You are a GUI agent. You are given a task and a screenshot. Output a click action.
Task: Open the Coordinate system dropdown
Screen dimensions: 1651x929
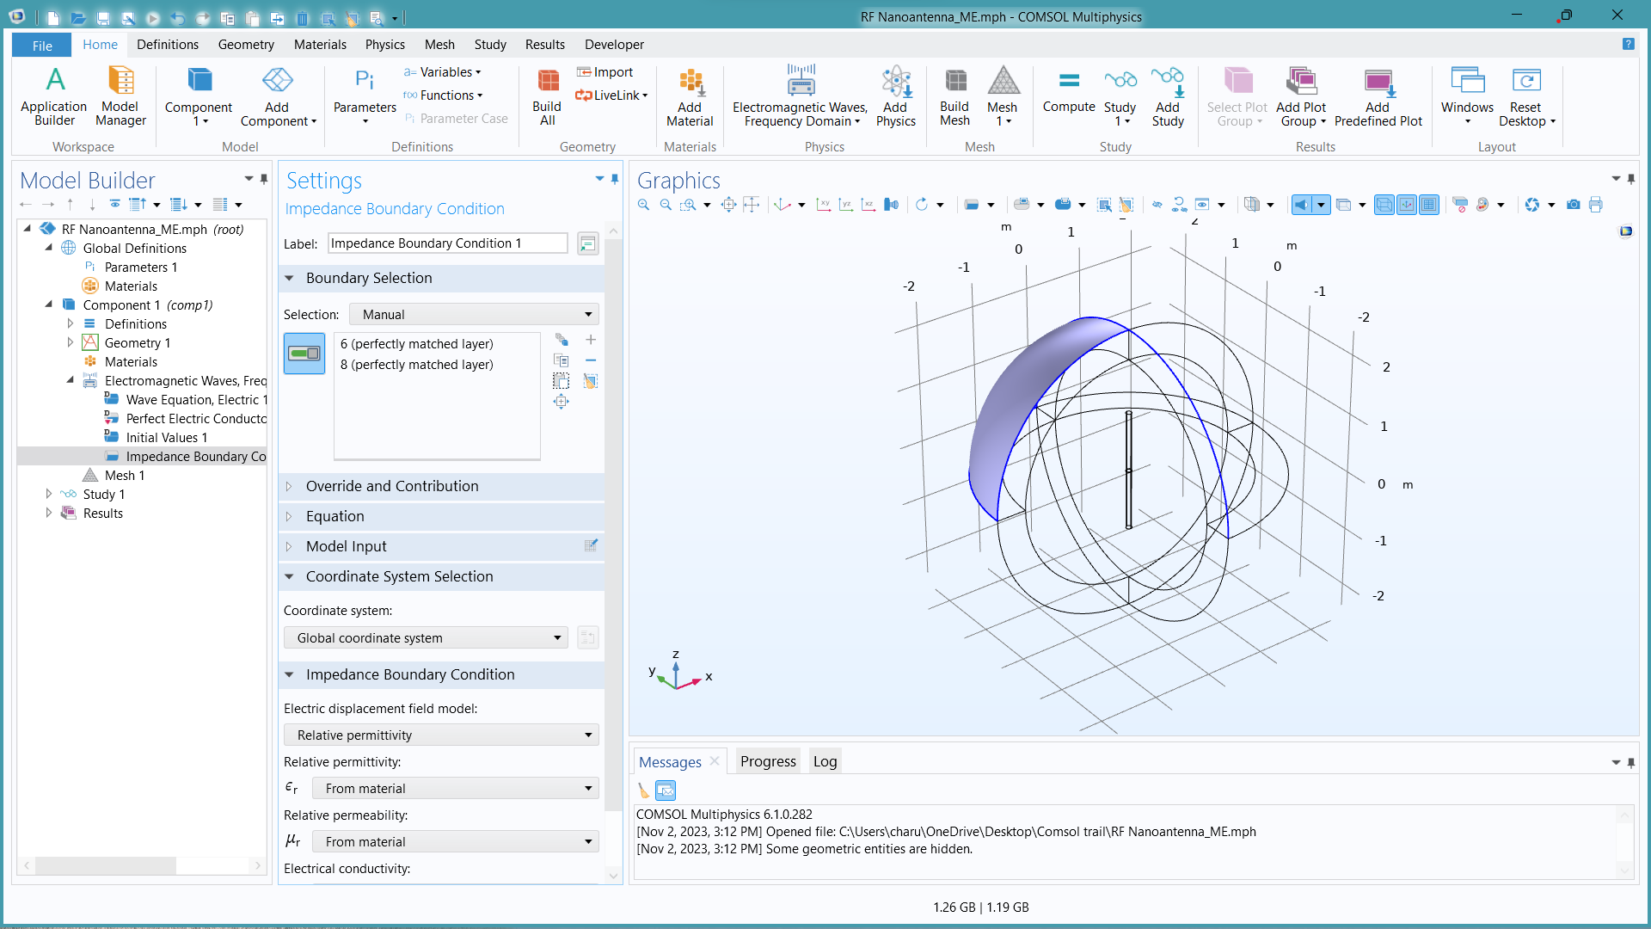click(426, 638)
